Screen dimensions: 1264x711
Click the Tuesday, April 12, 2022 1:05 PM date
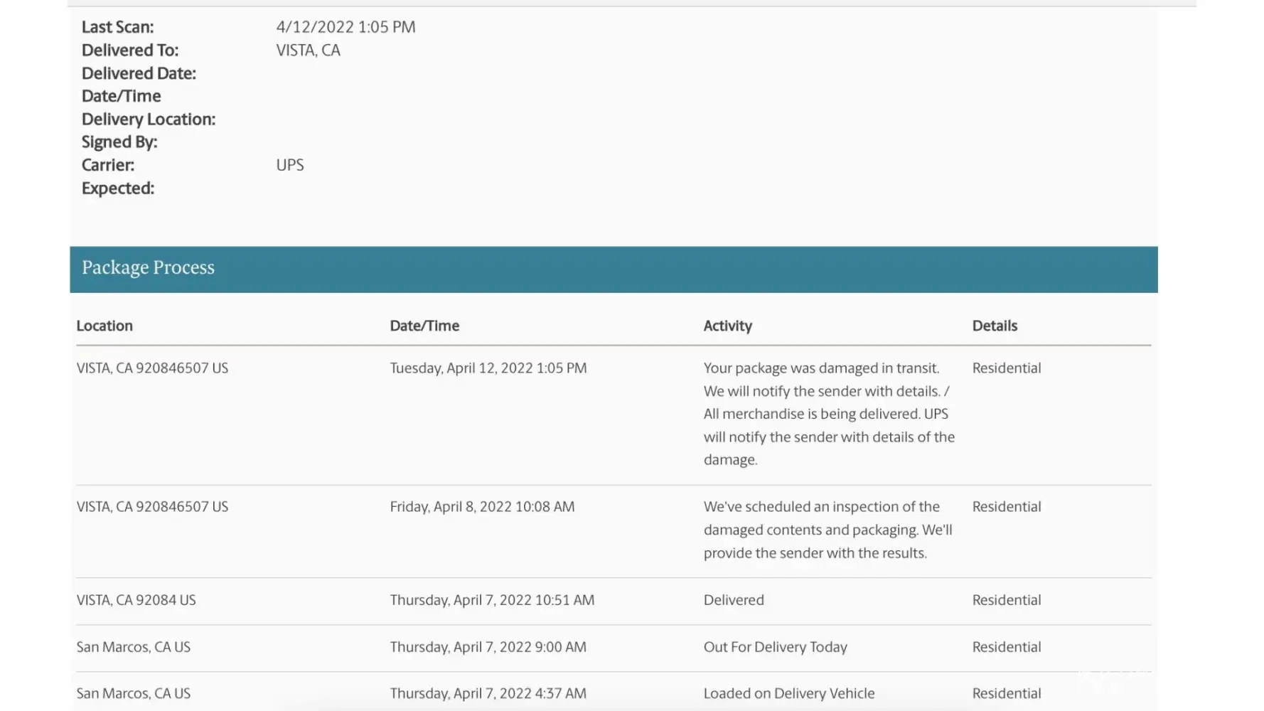(x=488, y=368)
